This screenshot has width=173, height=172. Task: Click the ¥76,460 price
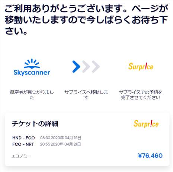(150, 156)
